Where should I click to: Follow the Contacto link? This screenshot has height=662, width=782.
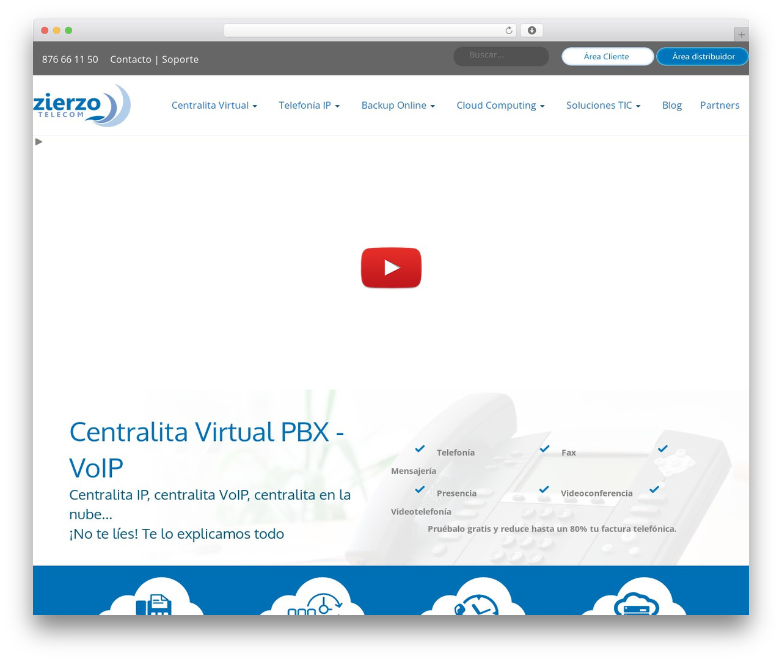pyautogui.click(x=131, y=59)
